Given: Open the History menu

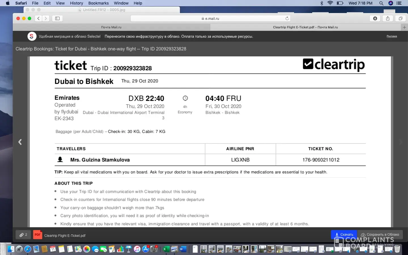Looking at the screenshot, I should coord(76,3).
